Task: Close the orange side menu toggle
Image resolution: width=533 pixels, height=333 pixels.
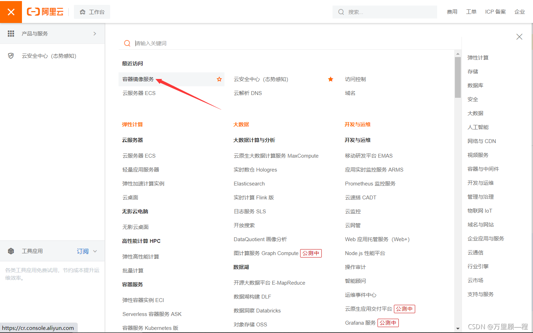Action: click(x=11, y=12)
